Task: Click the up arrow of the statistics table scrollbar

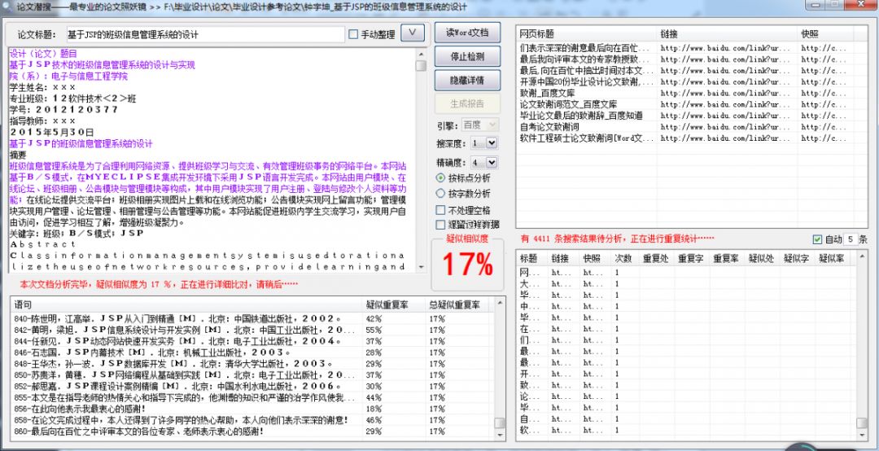Action: pyautogui.click(x=862, y=258)
